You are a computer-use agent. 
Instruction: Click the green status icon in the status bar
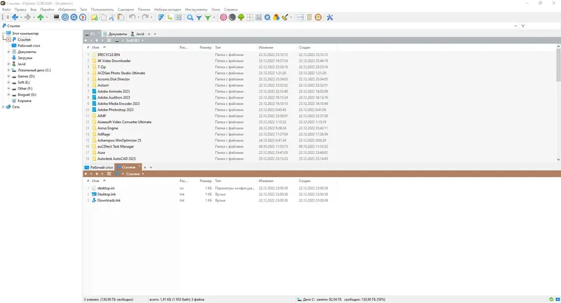pyautogui.click(x=551, y=300)
